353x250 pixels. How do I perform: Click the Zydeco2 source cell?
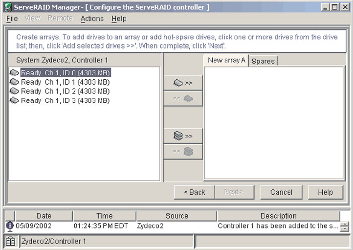pos(150,226)
